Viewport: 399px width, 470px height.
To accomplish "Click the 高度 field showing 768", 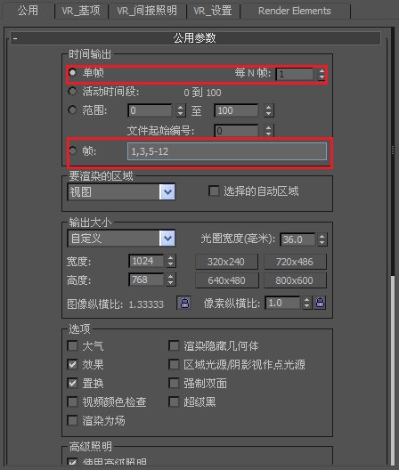I will pyautogui.click(x=146, y=280).
